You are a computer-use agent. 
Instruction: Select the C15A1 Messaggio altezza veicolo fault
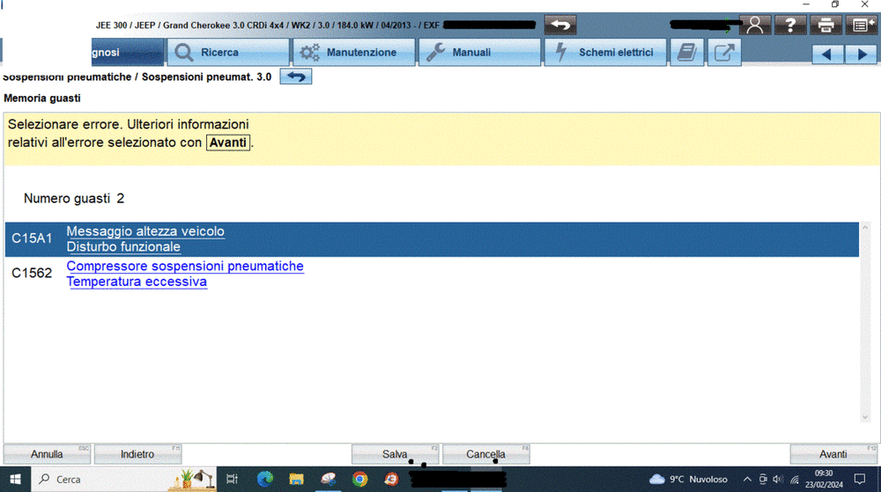click(x=145, y=231)
